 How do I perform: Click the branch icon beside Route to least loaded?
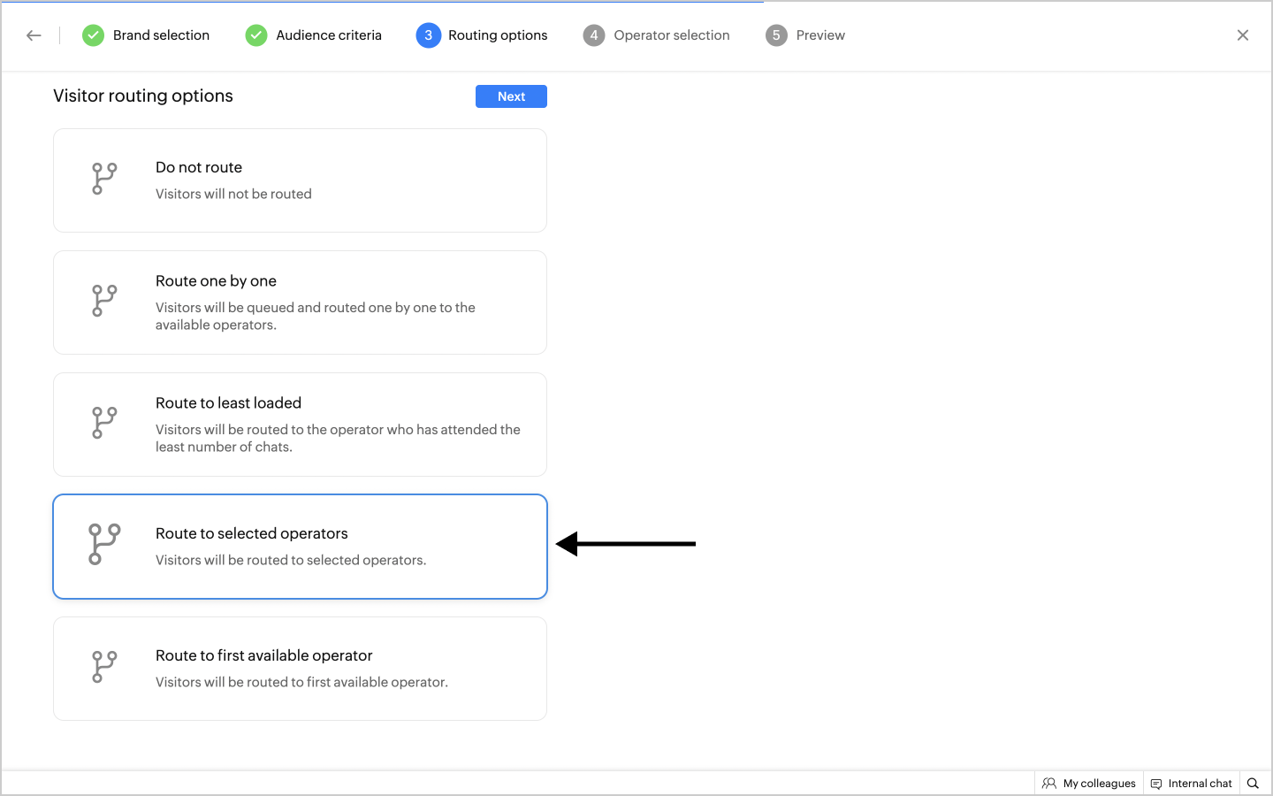click(x=104, y=423)
